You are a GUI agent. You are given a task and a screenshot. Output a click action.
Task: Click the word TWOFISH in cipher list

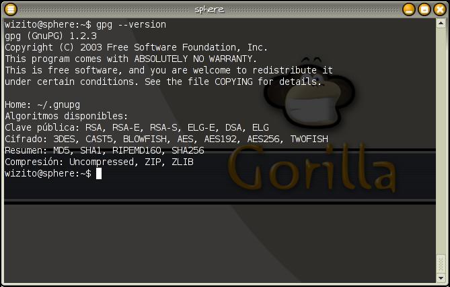click(x=309, y=139)
